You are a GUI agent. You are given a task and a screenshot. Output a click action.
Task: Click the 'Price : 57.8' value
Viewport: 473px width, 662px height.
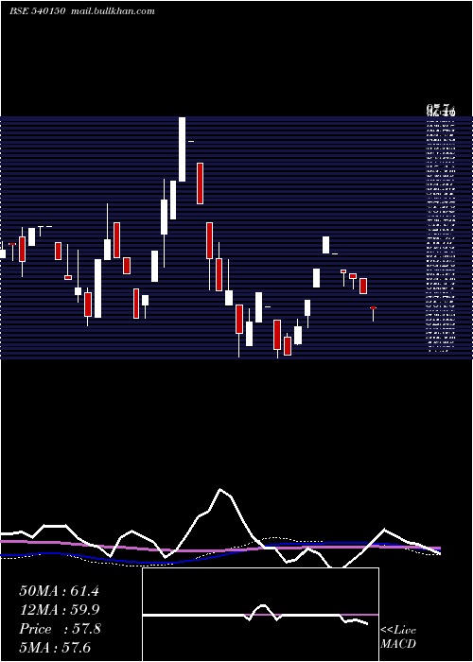tap(60, 629)
